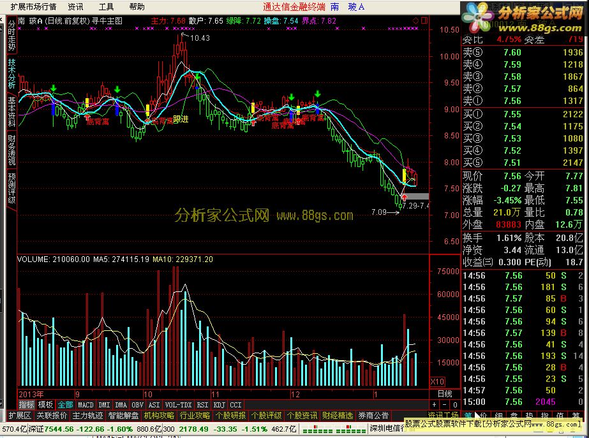Click the 分析家公式网 logo
589x438 pixels.
(x=524, y=18)
